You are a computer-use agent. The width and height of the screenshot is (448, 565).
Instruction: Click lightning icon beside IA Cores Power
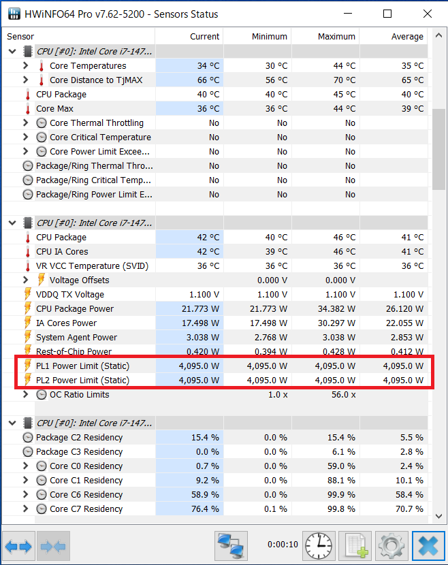(x=28, y=323)
